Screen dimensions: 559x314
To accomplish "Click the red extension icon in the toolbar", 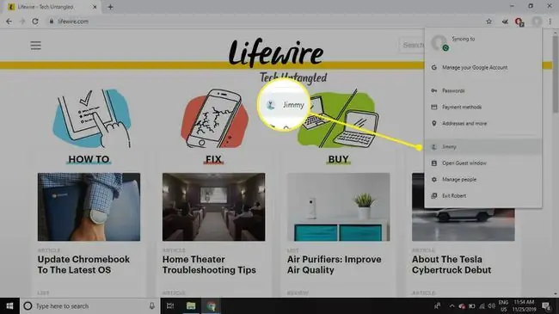I will pyautogui.click(x=519, y=22).
